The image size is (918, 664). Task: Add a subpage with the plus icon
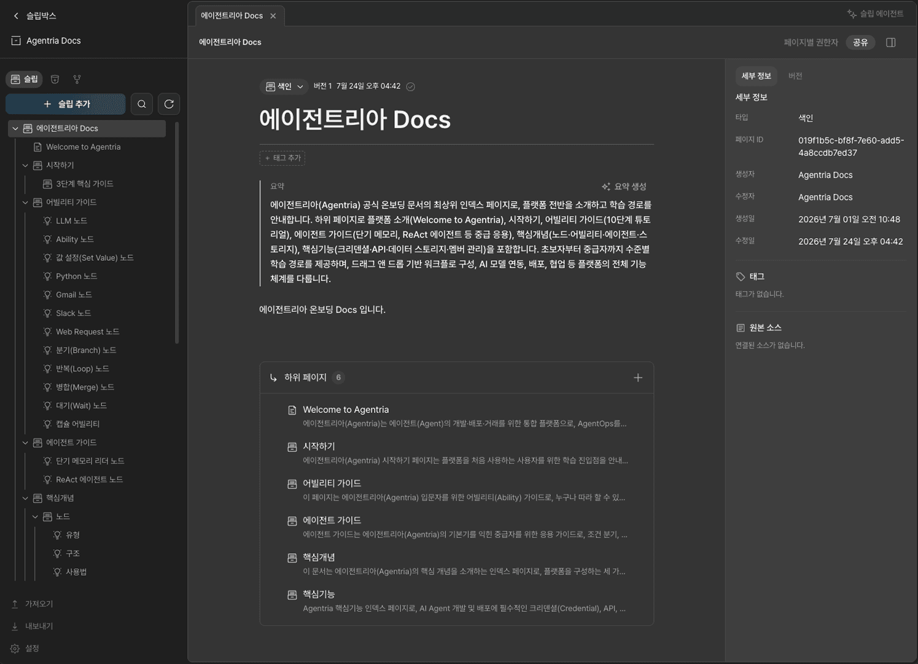[x=638, y=377]
